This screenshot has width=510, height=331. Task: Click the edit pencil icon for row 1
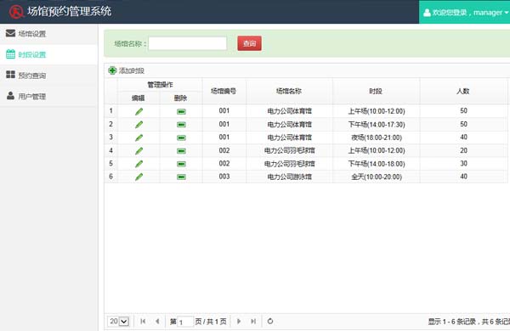click(139, 111)
